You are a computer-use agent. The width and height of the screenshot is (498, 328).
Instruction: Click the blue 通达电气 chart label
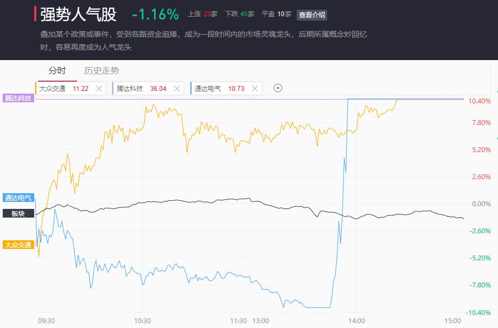click(x=18, y=198)
